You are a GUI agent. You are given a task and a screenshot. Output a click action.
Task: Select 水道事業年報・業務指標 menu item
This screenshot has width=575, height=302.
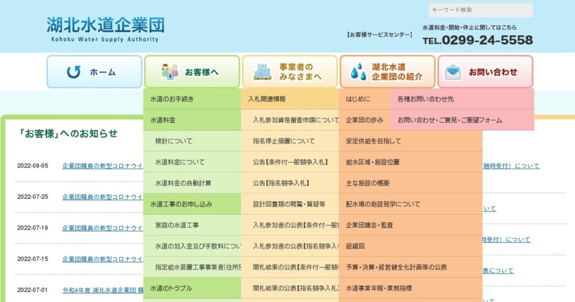(x=410, y=289)
